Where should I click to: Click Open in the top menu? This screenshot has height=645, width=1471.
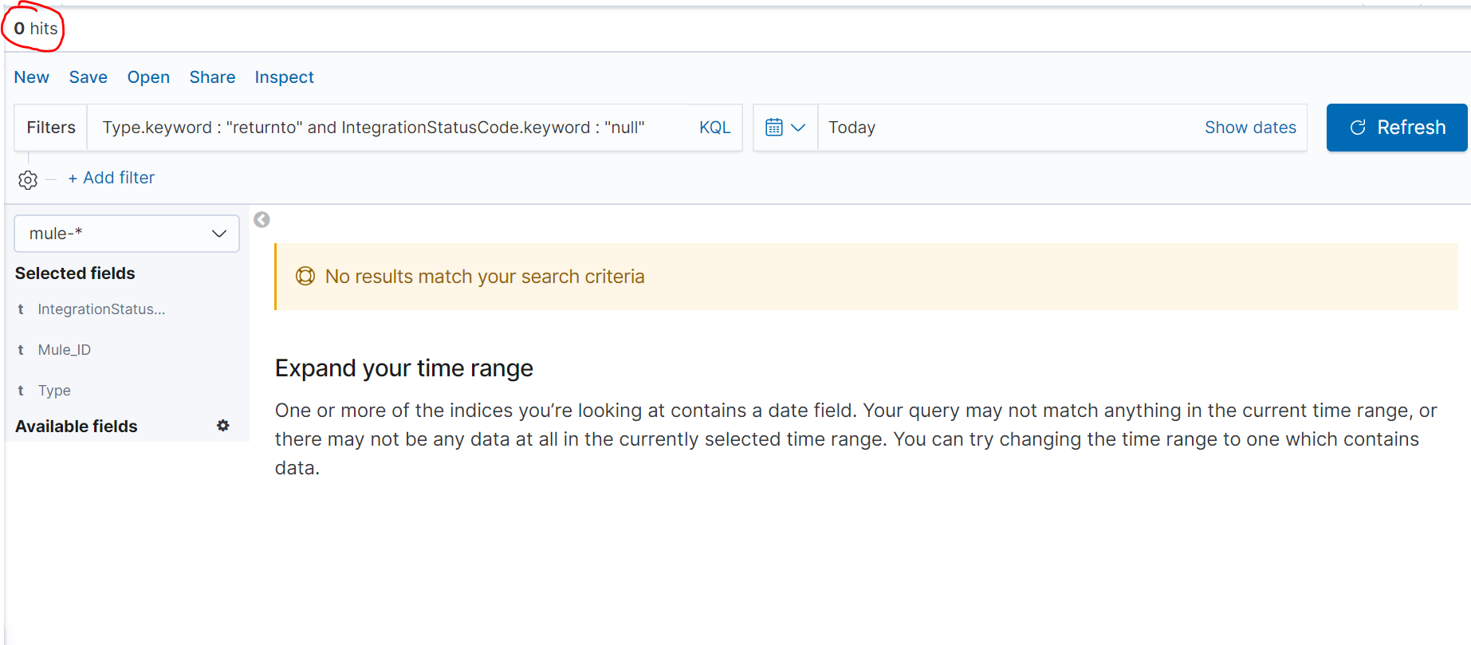click(x=148, y=77)
